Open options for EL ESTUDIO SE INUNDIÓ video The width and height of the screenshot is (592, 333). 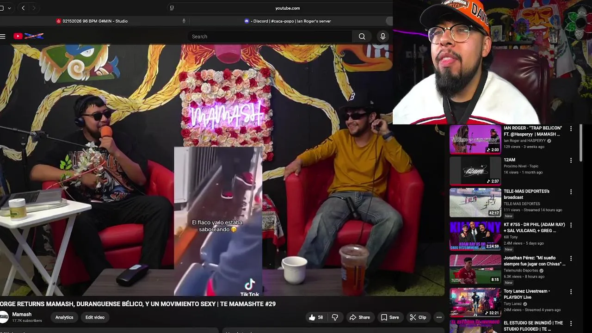coord(571,323)
